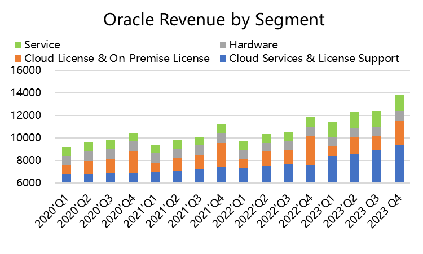Click the 2021'Q4 x-axis label
This screenshot has width=423, height=254.
tap(208, 211)
